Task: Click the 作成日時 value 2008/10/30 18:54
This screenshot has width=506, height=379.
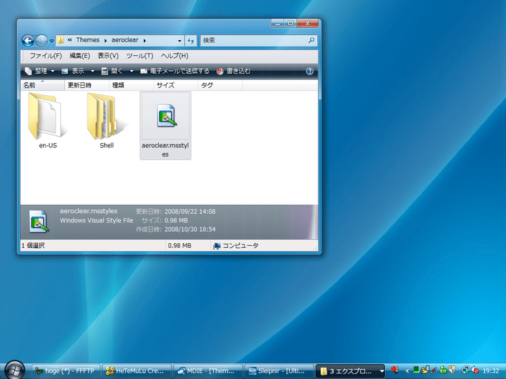Action: (190, 230)
